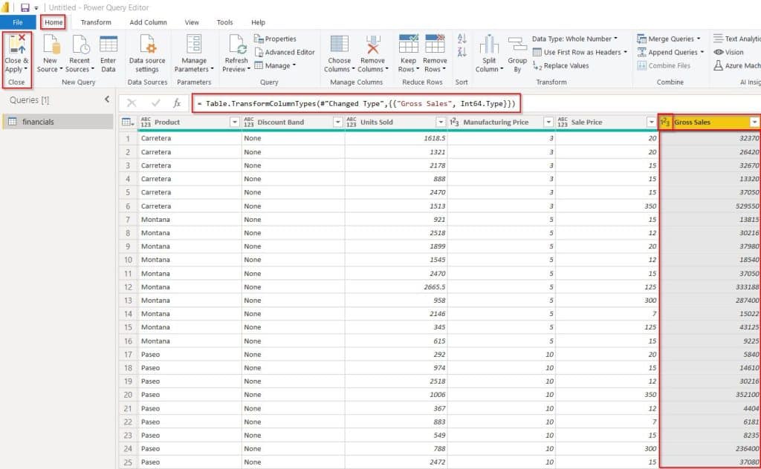Switch to the View tab
The image size is (761, 469).
[x=192, y=22]
